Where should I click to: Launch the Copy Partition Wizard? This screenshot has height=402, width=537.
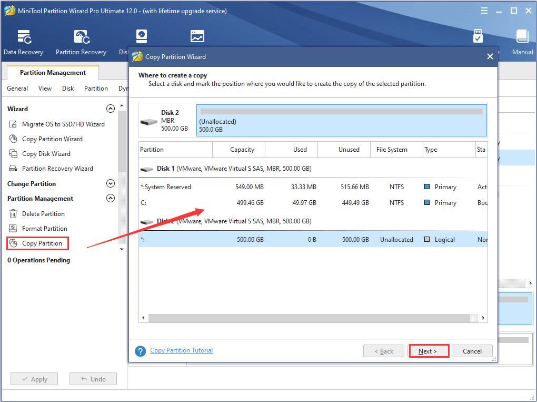coord(53,139)
